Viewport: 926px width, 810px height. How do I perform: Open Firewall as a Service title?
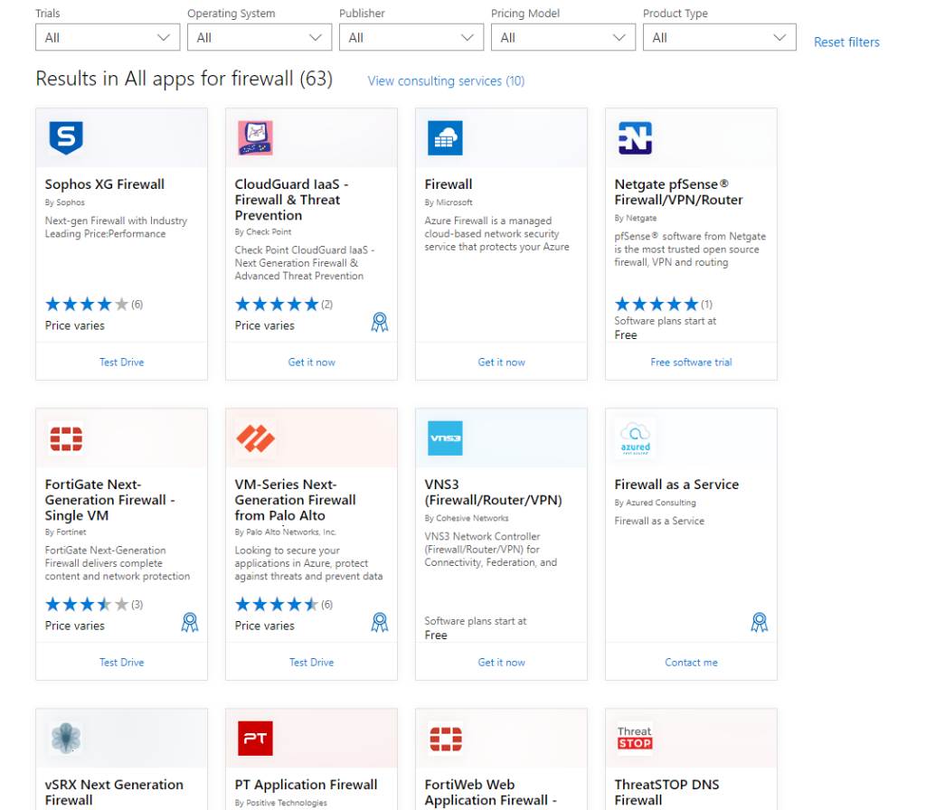point(676,485)
